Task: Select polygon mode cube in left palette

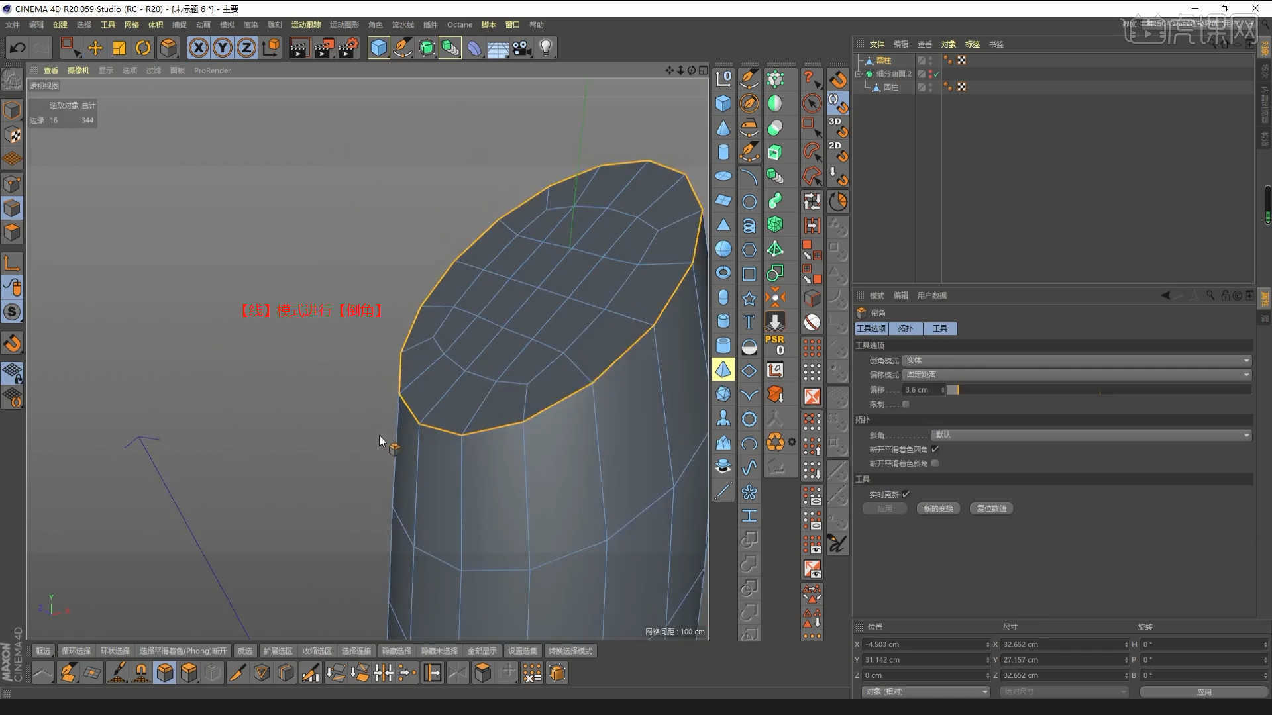Action: point(13,232)
